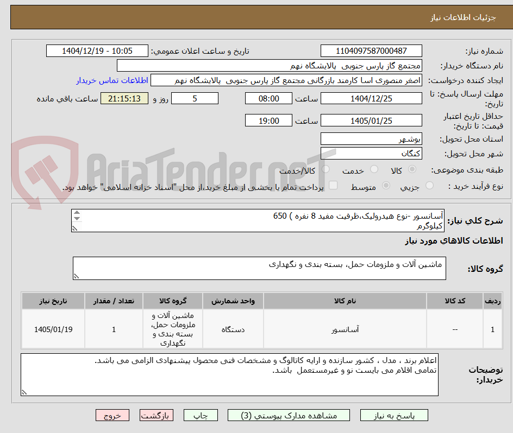Select the جزیی purchase type radio
The height and width of the screenshot is (433, 513).
(x=429, y=186)
